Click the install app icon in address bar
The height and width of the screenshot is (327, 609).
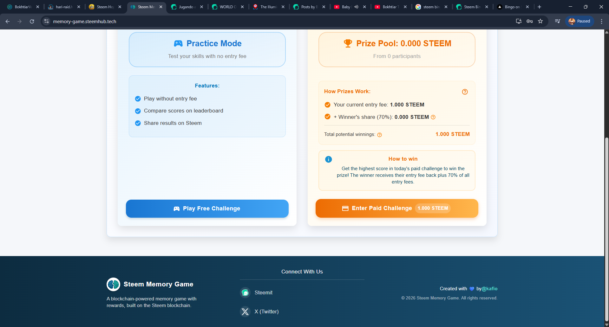(x=519, y=21)
